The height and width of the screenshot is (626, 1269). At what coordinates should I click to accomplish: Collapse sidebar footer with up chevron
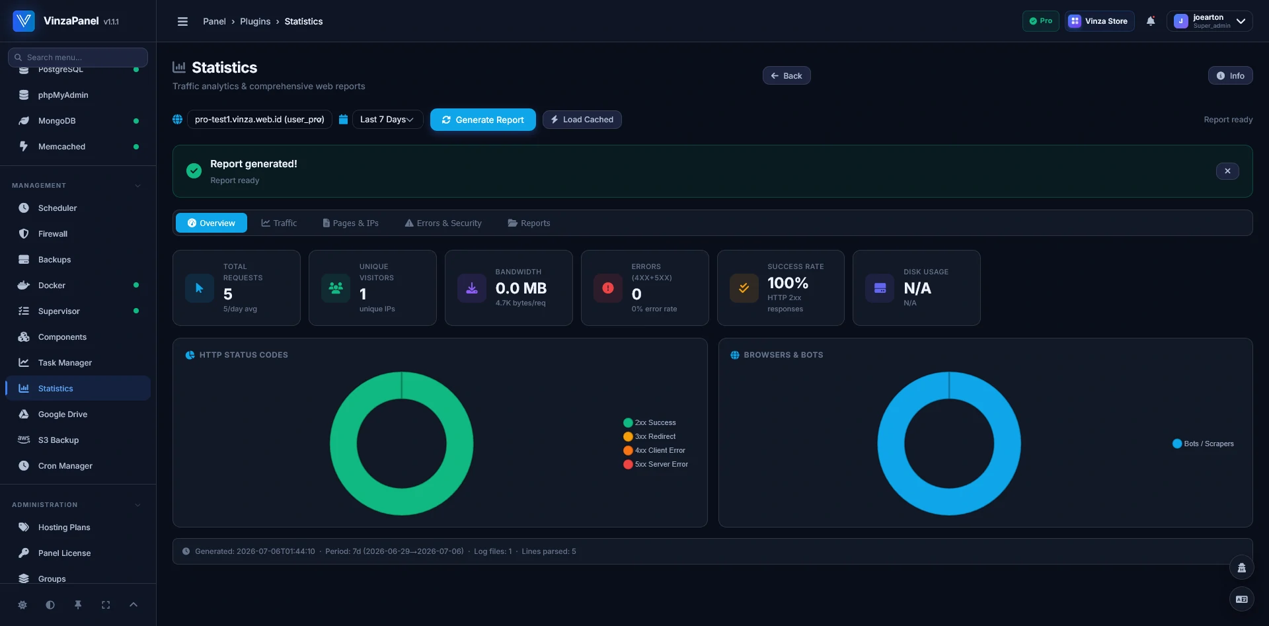tap(134, 605)
